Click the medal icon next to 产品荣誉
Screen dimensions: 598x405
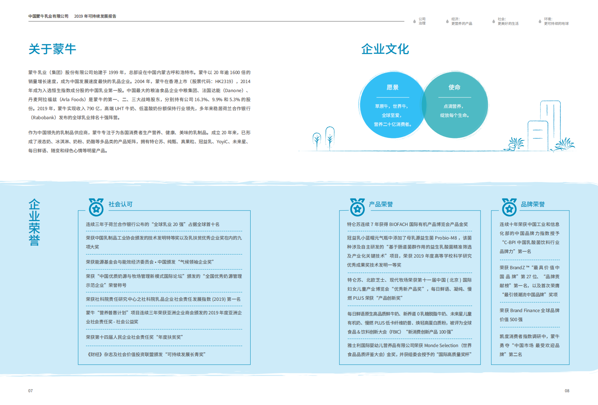click(x=357, y=207)
